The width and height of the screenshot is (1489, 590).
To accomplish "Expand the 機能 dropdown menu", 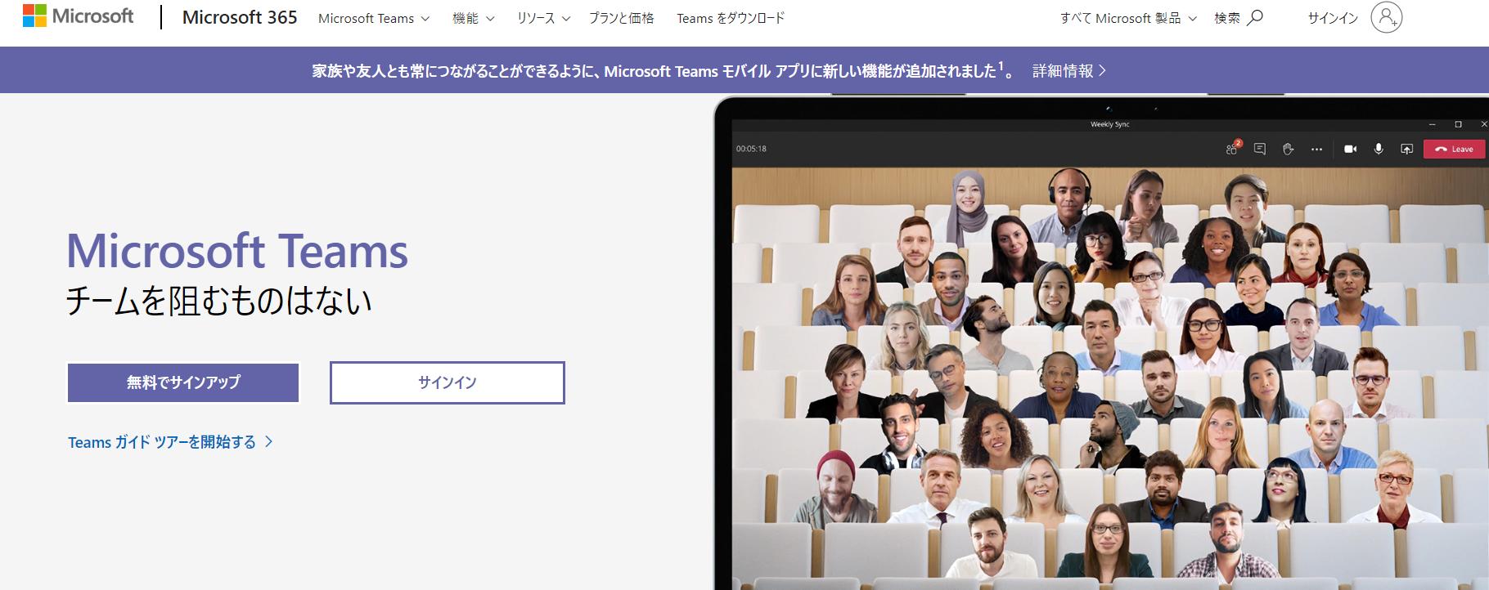I will click(x=473, y=18).
